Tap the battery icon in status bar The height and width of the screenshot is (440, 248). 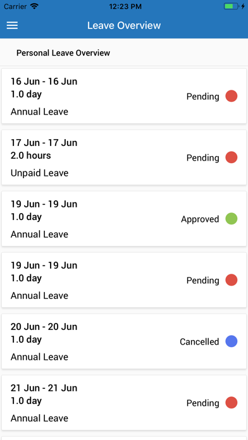(x=231, y=6)
